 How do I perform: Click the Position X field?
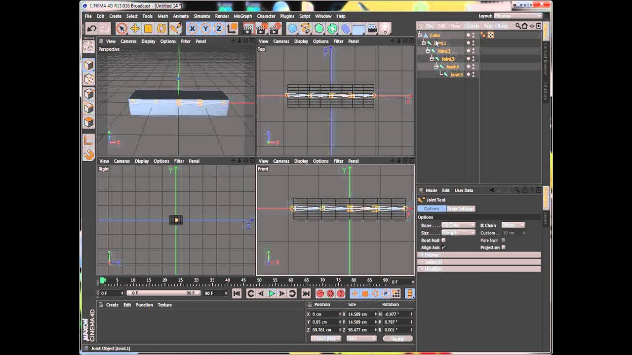[325, 314]
